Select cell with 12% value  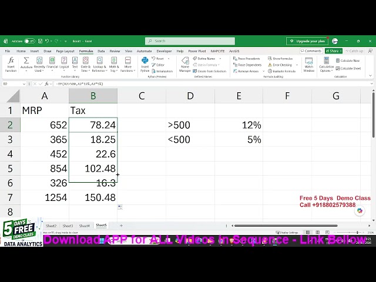click(x=239, y=125)
